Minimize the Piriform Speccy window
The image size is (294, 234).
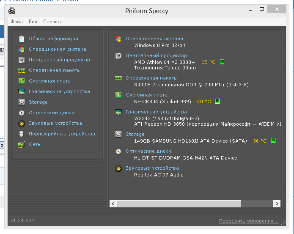[x=250, y=9]
